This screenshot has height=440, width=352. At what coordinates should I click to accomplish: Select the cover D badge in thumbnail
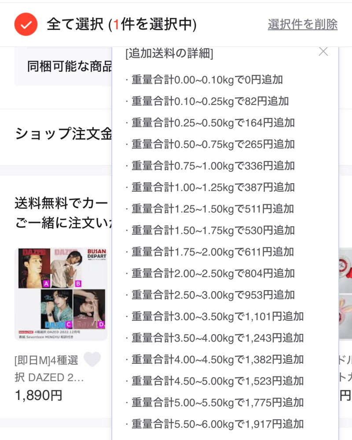click(x=101, y=325)
